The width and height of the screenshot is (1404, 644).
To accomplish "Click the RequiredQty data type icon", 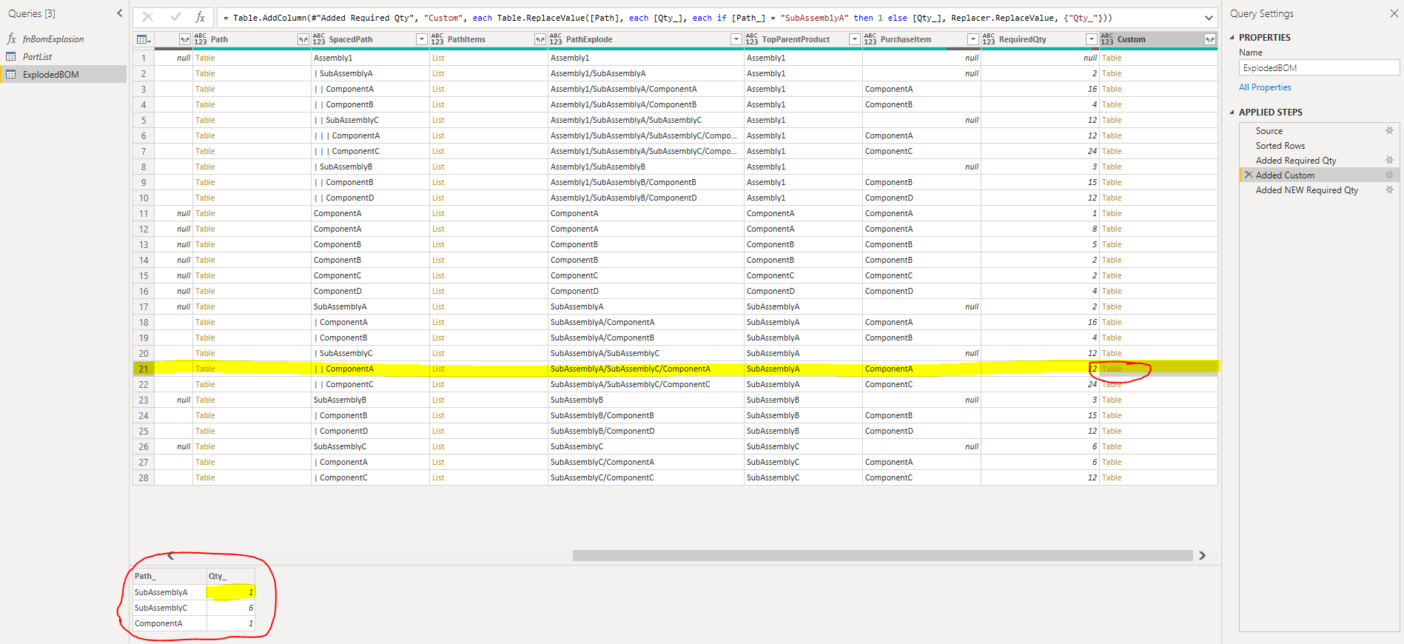I will [989, 39].
